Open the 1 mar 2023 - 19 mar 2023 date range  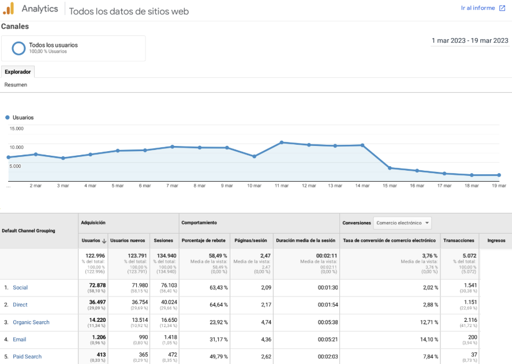coord(470,40)
